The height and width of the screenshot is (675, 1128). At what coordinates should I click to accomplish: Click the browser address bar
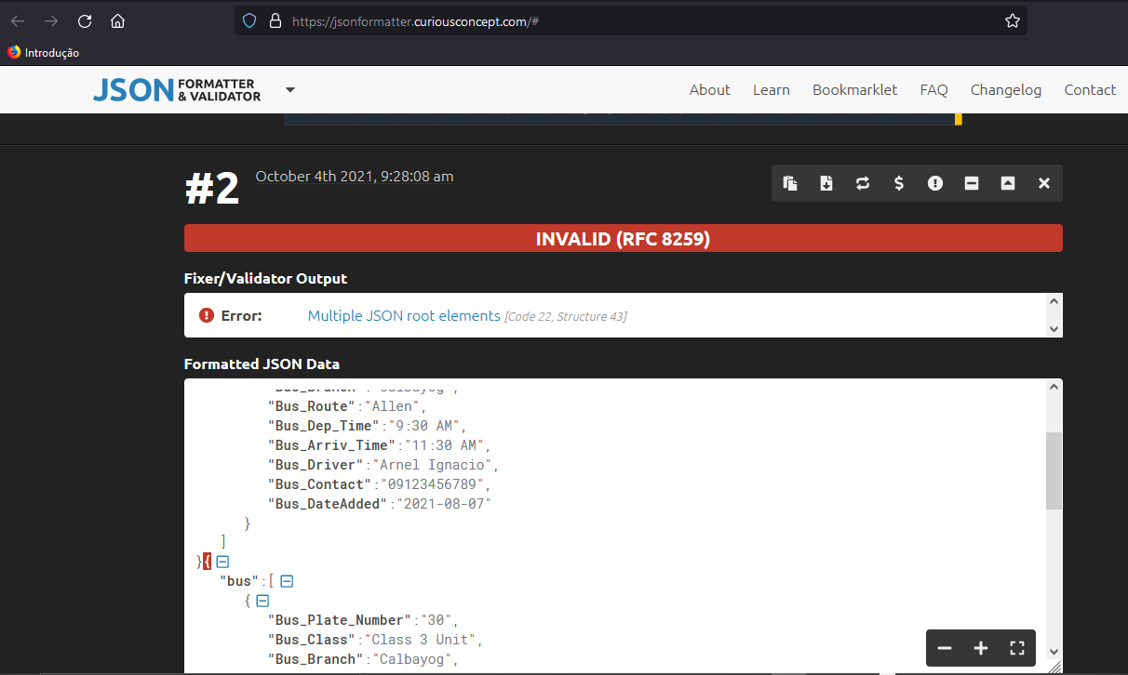pyautogui.click(x=633, y=20)
